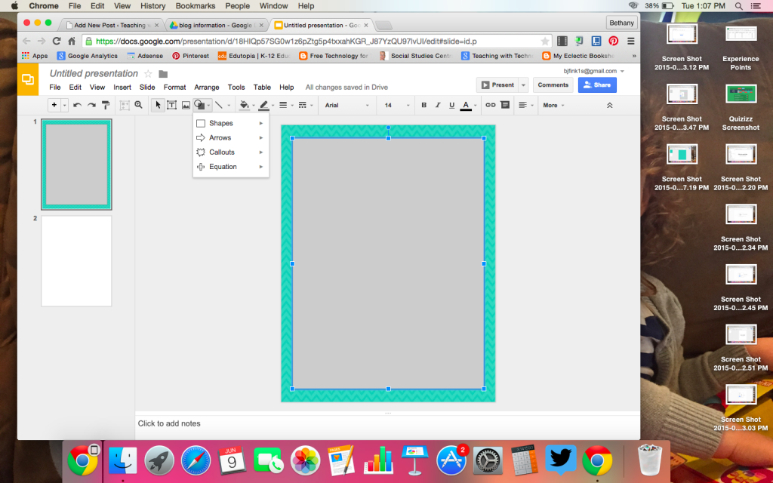Click the fill color tool

pos(245,105)
